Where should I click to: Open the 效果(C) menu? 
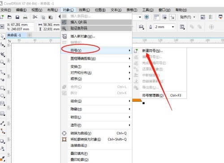pos(84,10)
